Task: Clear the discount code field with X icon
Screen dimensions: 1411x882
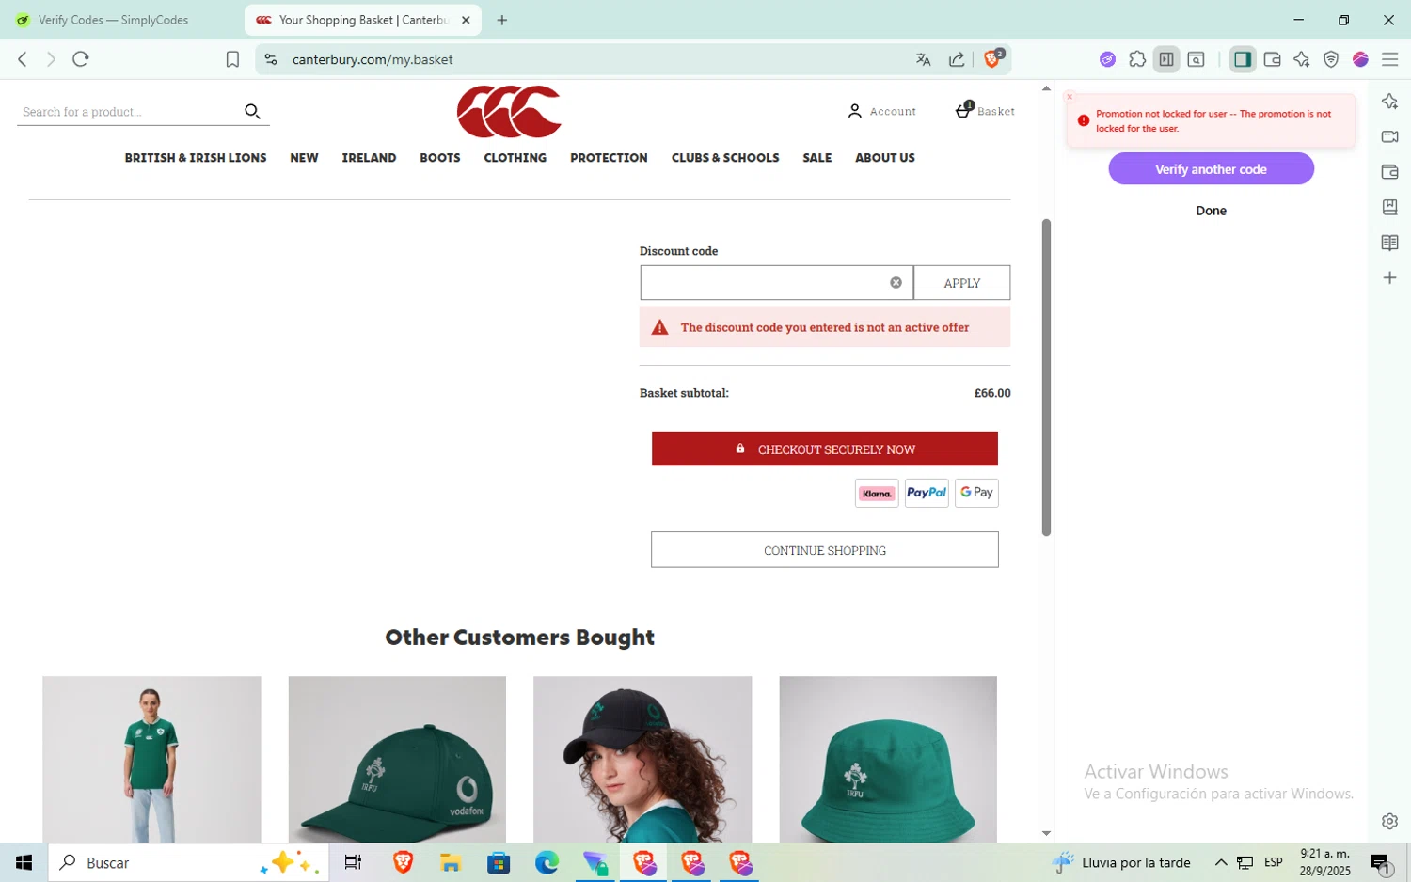Action: [x=896, y=282]
